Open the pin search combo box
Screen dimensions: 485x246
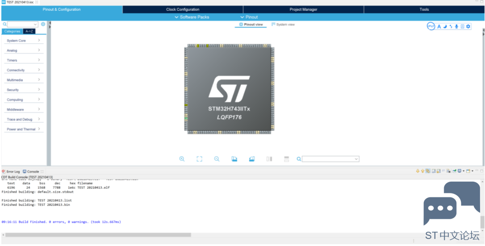click(x=330, y=159)
